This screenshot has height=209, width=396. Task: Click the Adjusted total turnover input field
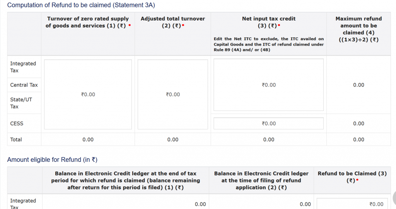173,94
